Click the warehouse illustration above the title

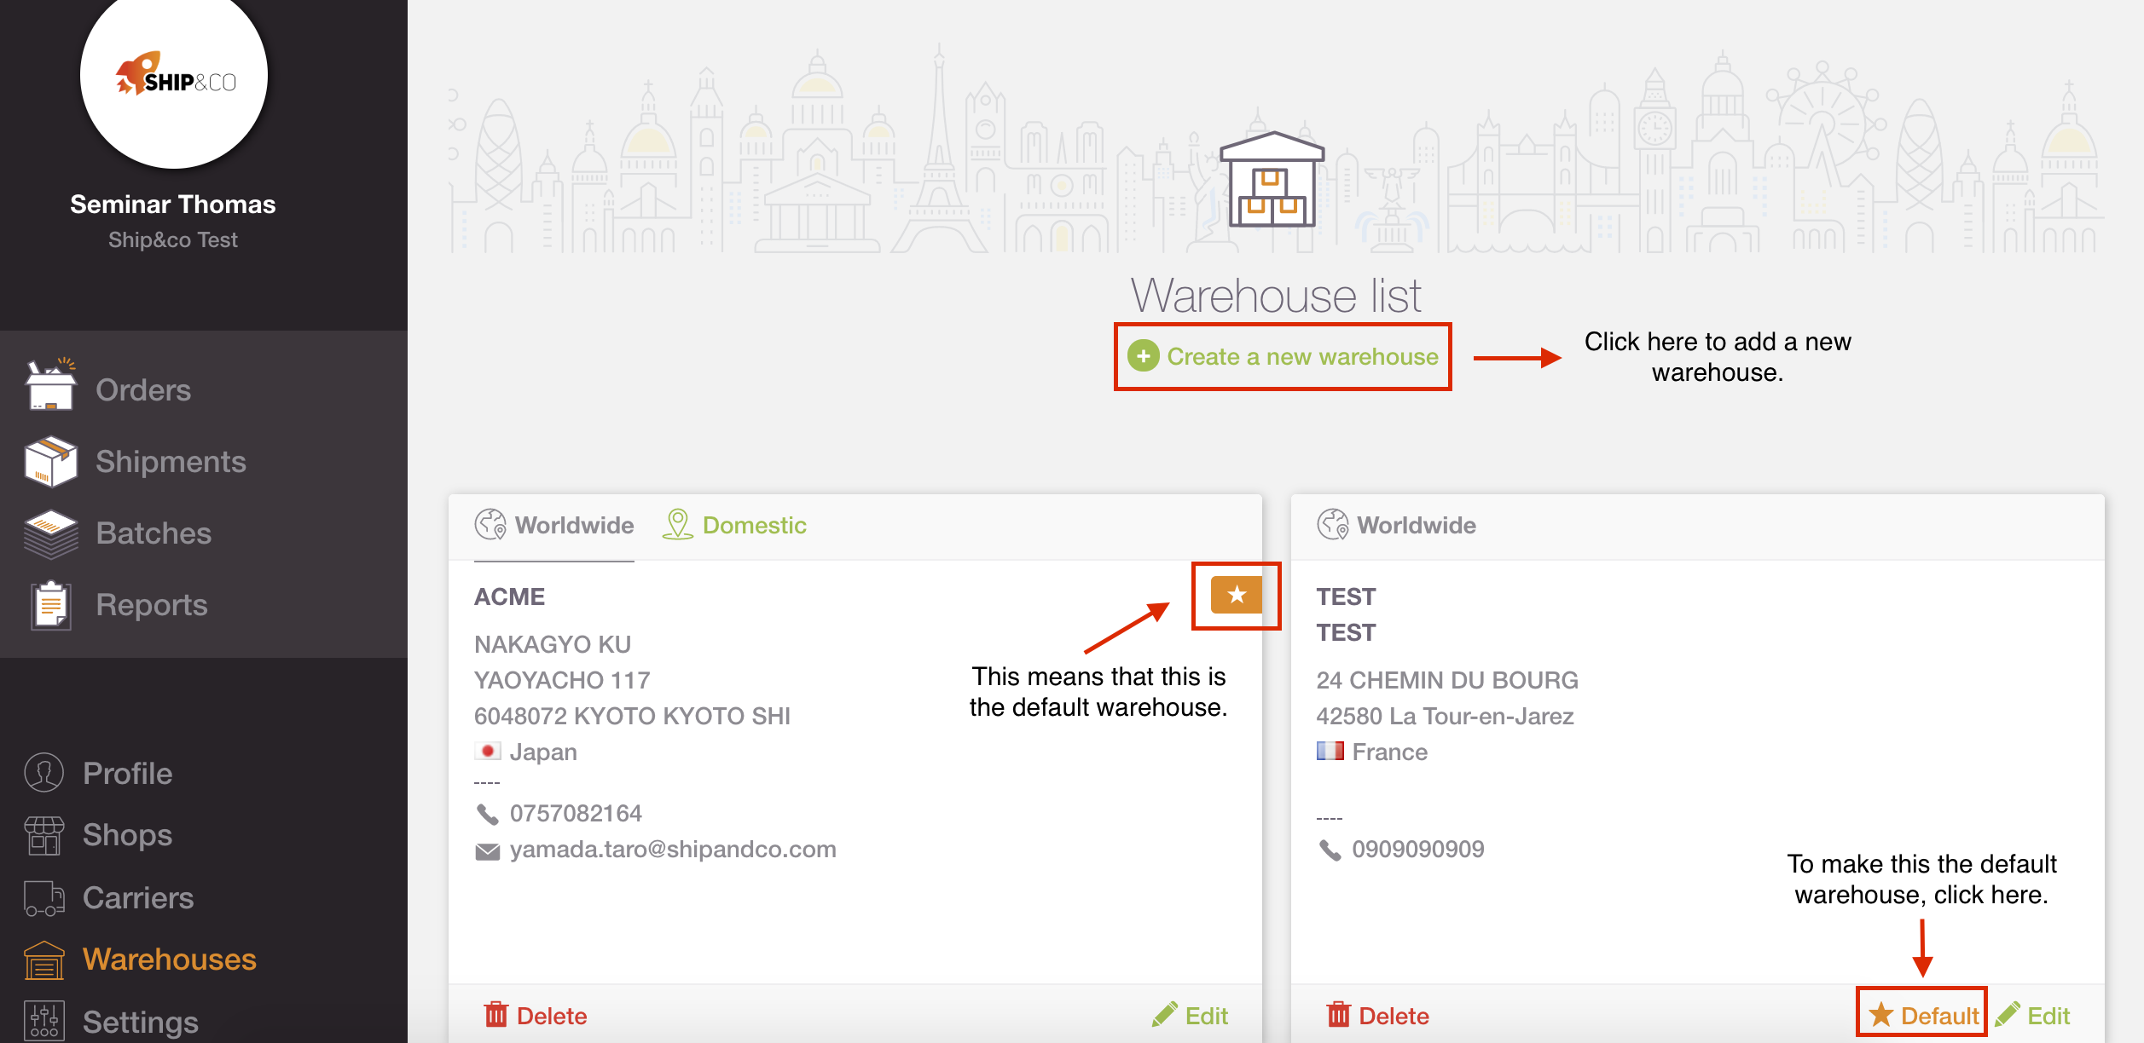[1272, 179]
